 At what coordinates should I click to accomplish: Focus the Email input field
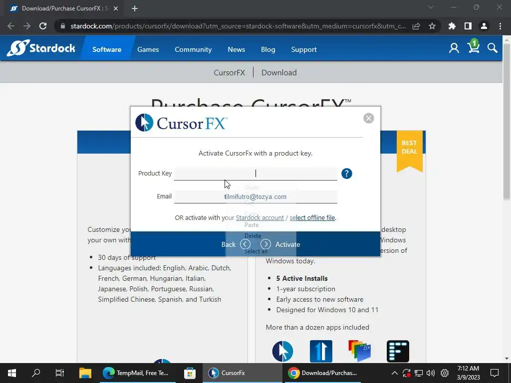(x=255, y=196)
